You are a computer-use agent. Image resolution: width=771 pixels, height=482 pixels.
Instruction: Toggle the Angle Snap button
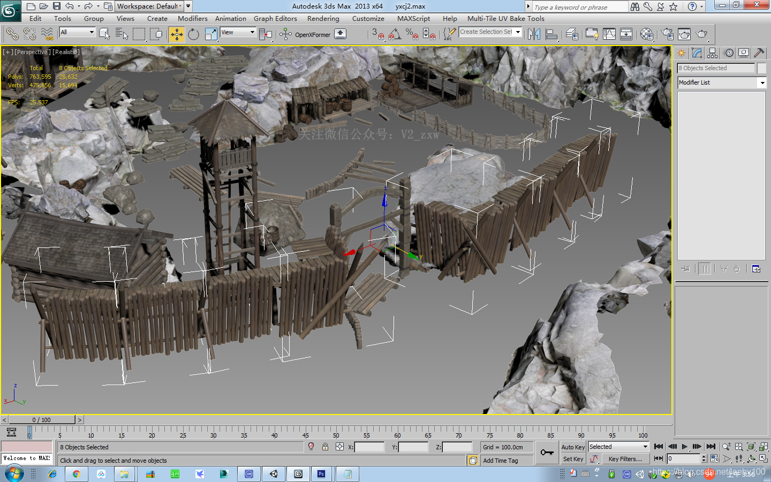click(395, 35)
